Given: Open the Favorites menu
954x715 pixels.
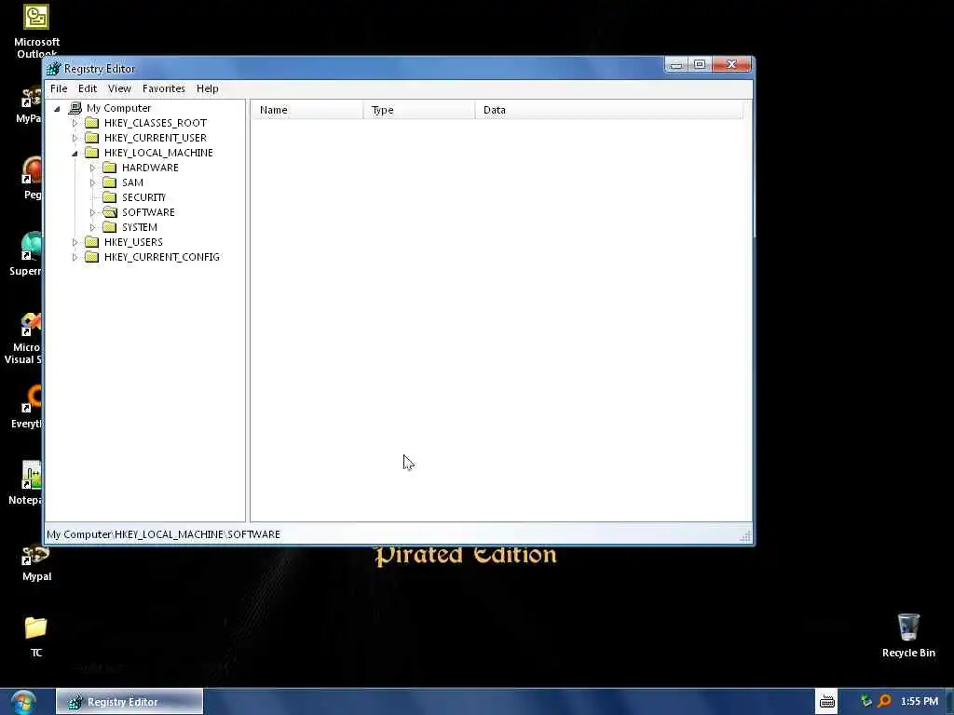Looking at the screenshot, I should tap(164, 88).
